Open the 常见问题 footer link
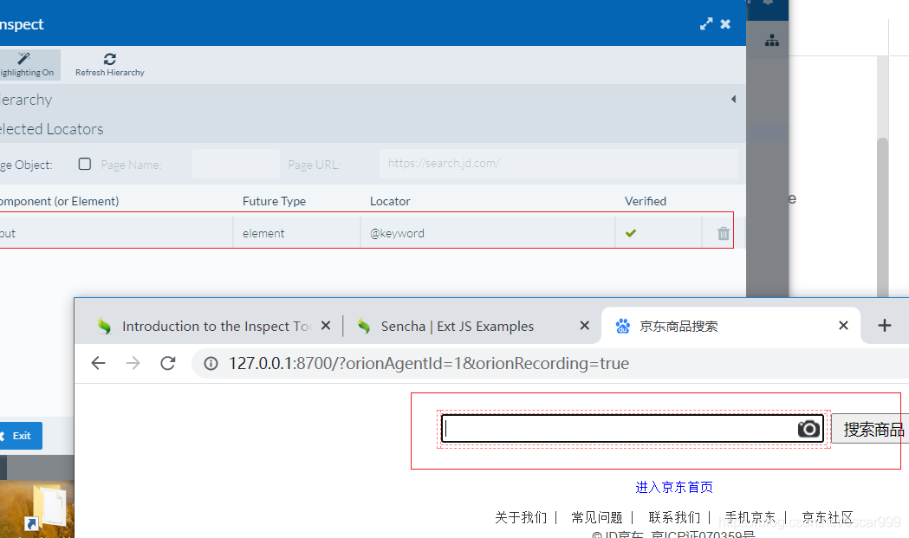Screen dimensions: 909x538 [597, 517]
